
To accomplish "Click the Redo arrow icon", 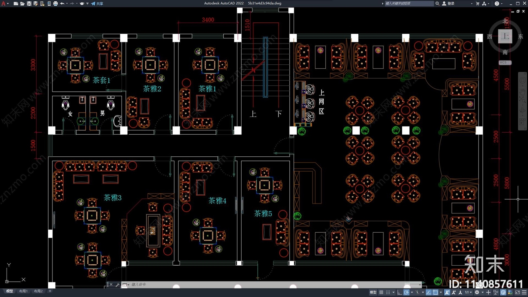I will coord(72,3).
